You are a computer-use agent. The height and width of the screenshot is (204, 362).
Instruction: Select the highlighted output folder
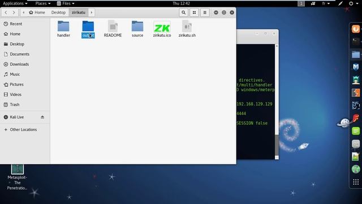88,29
